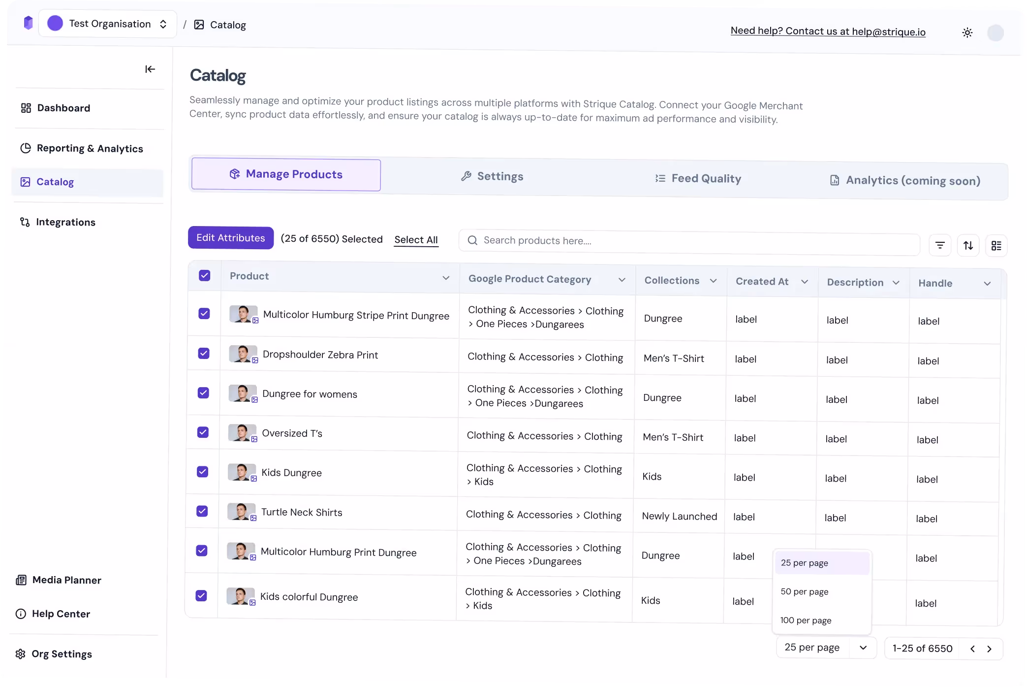Click the Org Settings gear icon
The width and height of the screenshot is (1027, 687).
click(20, 654)
